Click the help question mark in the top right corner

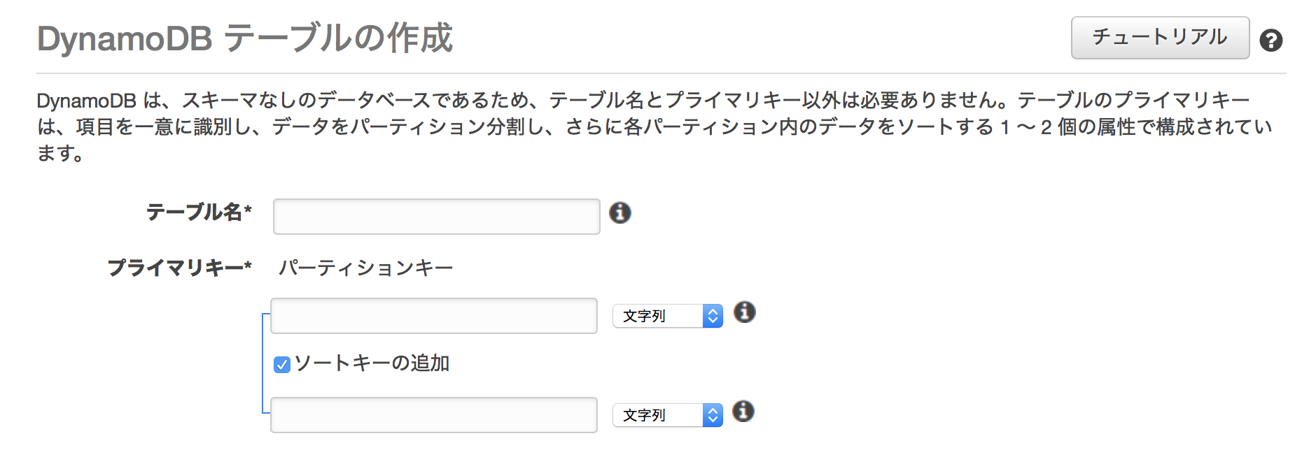click(1273, 40)
